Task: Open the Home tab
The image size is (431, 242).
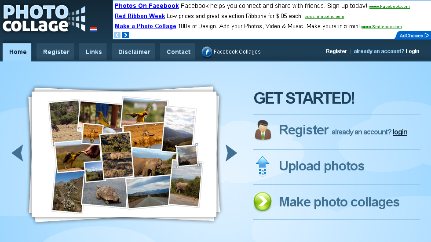Action: tap(17, 52)
